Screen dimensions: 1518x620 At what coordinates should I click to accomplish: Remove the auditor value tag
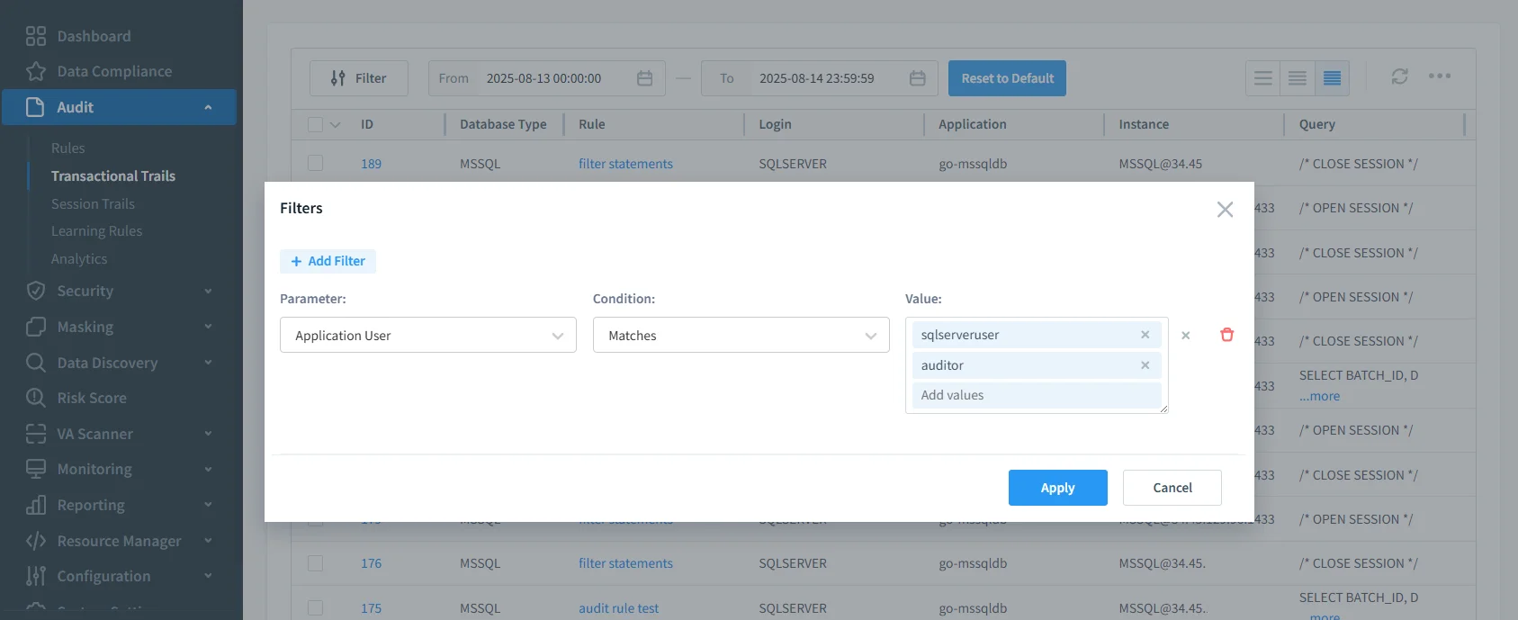tap(1145, 365)
